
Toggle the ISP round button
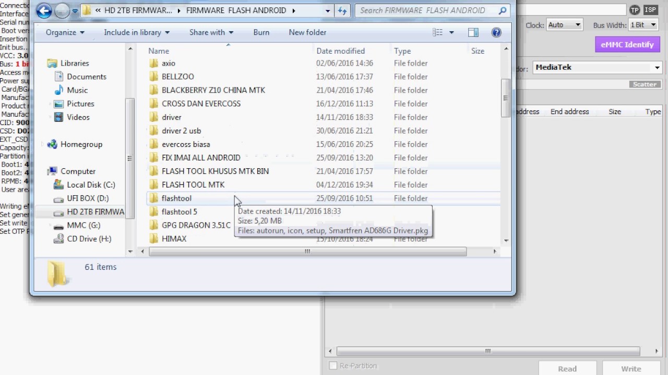(650, 10)
